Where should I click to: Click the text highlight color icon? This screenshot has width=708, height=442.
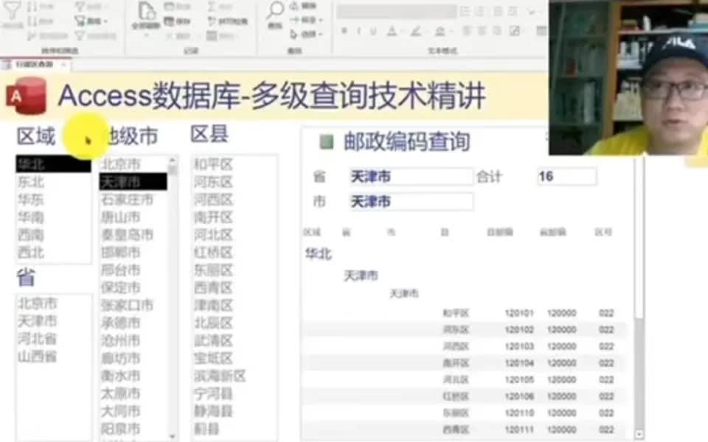(416, 30)
